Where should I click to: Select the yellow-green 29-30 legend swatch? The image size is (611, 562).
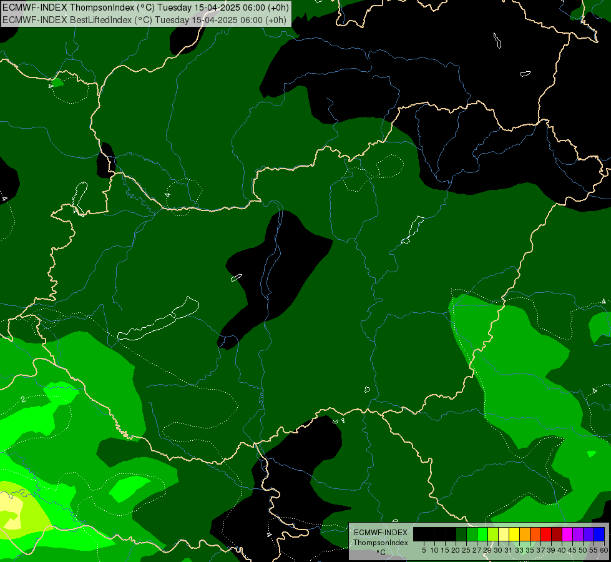[x=493, y=534]
